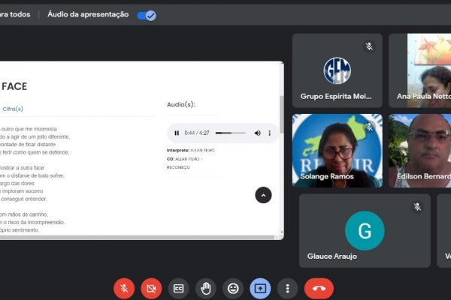Open the audio player three-dot menu
The image size is (451, 300).
point(269,133)
